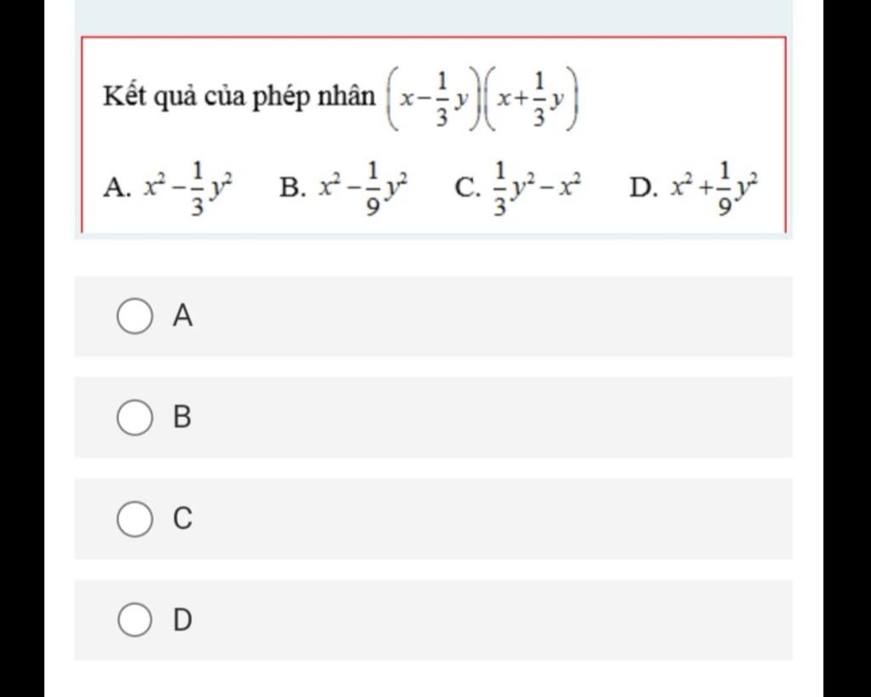Click the letter C option label
The height and width of the screenshot is (697, 871).
click(x=183, y=518)
